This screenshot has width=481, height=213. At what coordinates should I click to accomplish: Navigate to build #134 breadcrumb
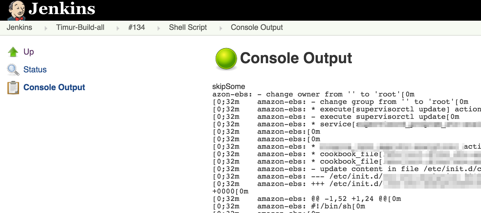coord(137,28)
